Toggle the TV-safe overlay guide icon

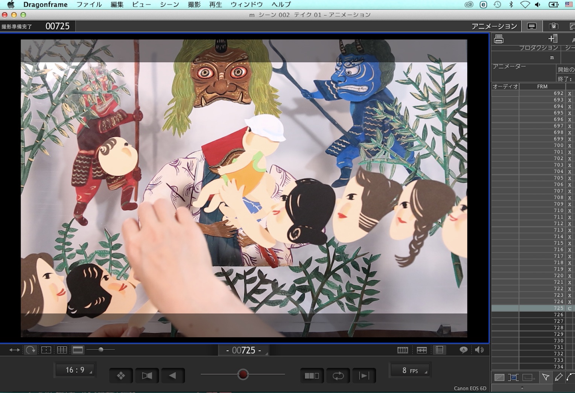[46, 350]
